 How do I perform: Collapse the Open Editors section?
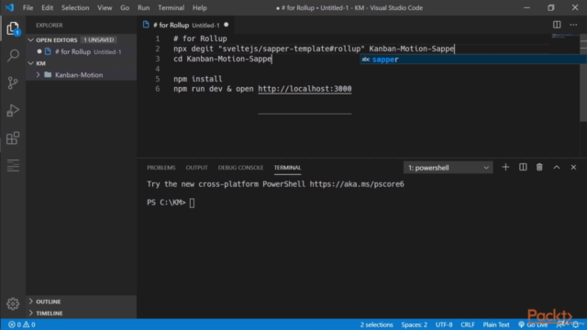coord(30,39)
